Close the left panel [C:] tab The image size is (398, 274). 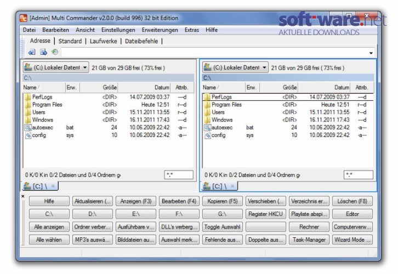(53, 186)
